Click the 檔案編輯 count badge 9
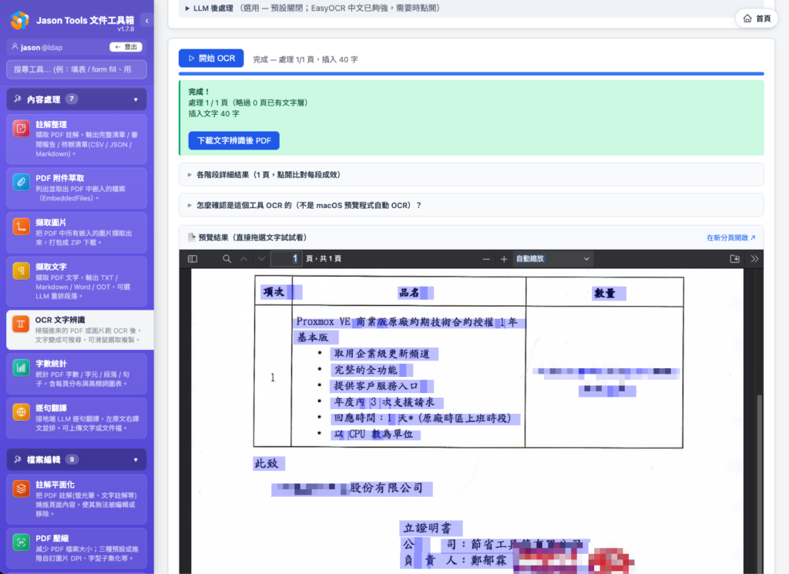This screenshot has width=789, height=574. coord(72,458)
